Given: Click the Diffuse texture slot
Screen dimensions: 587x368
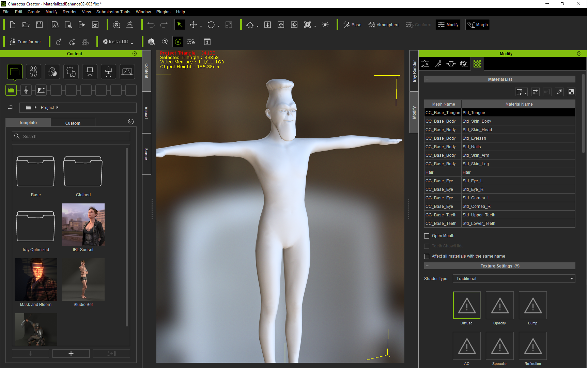Looking at the screenshot, I should coord(467,305).
